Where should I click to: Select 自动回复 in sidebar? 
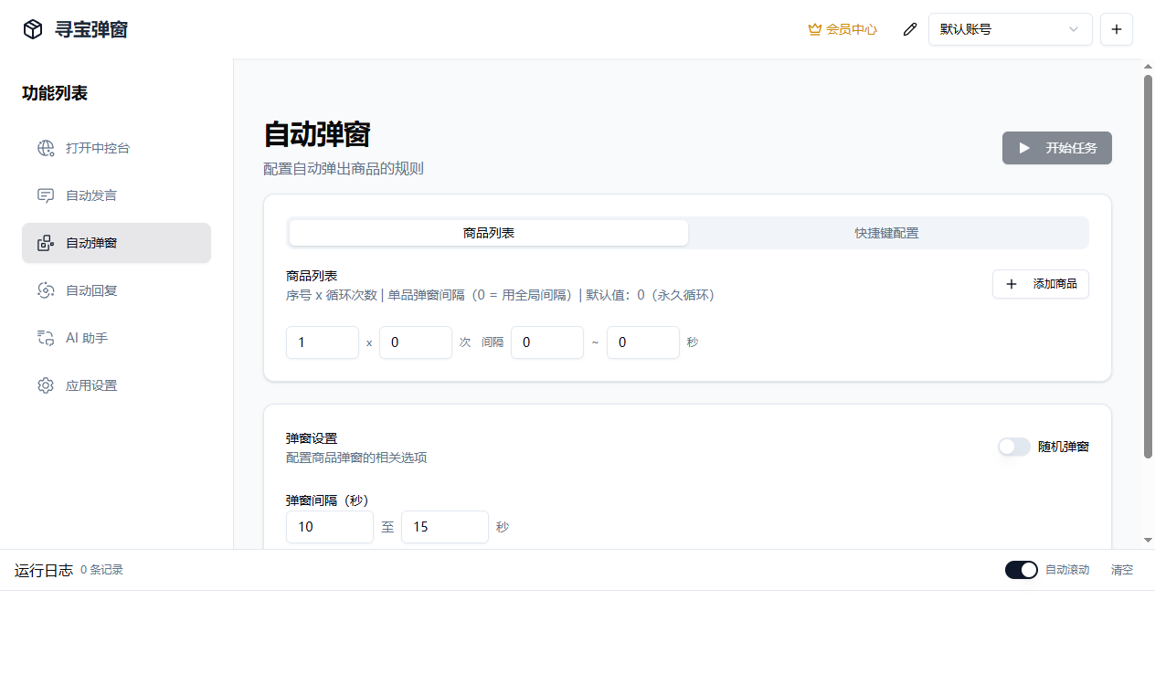pyautogui.click(x=116, y=290)
